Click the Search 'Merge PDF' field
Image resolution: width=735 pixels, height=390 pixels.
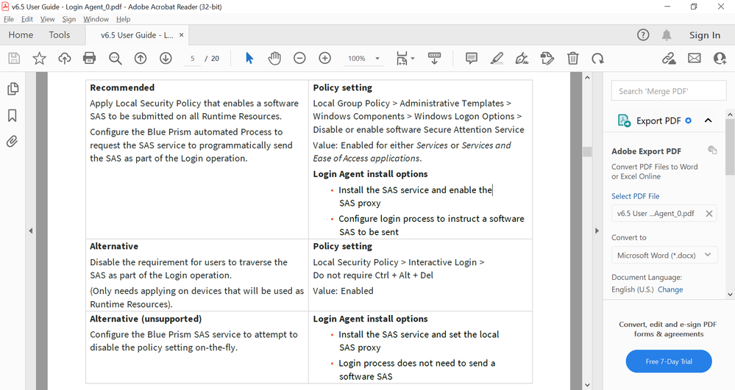click(x=669, y=91)
